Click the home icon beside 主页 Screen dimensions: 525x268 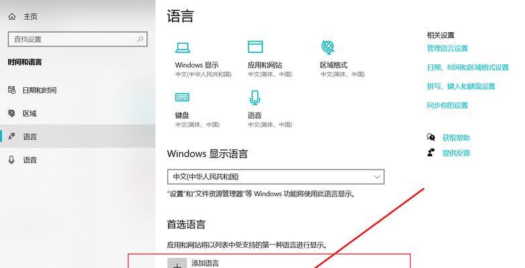[x=12, y=16]
